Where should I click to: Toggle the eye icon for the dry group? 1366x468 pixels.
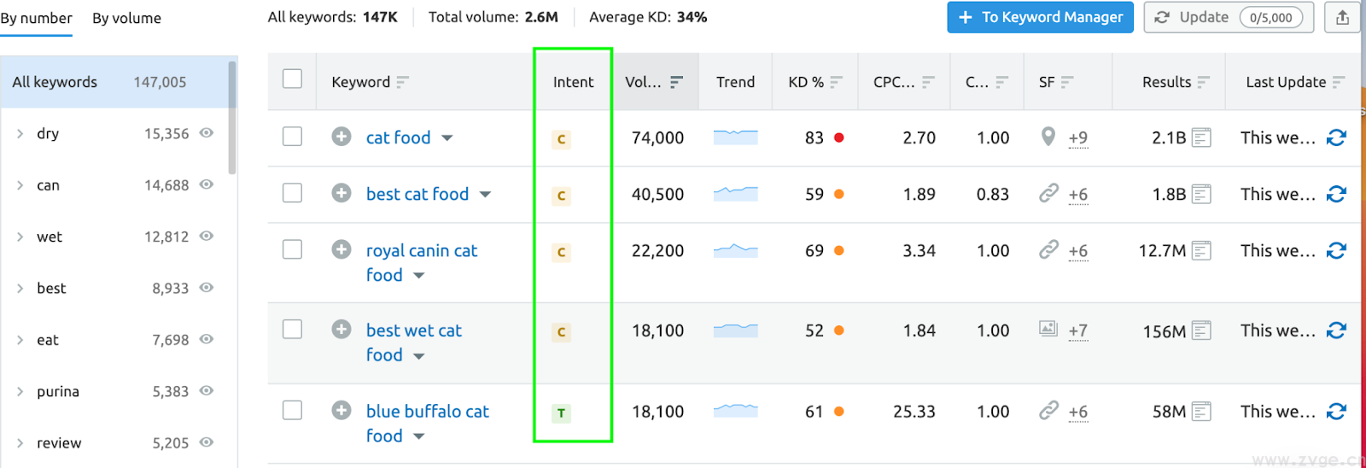click(207, 133)
